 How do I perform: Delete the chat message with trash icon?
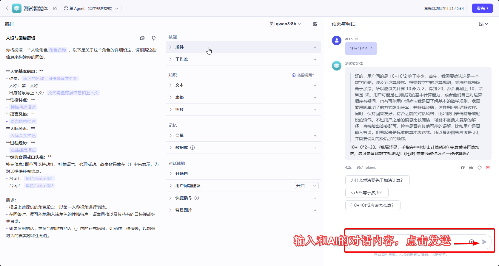[x=488, y=168]
